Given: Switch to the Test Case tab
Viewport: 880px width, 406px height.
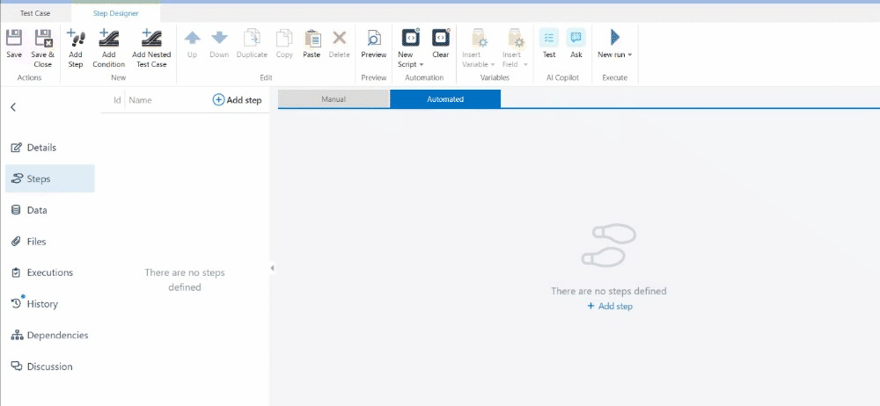Looking at the screenshot, I should tap(34, 14).
